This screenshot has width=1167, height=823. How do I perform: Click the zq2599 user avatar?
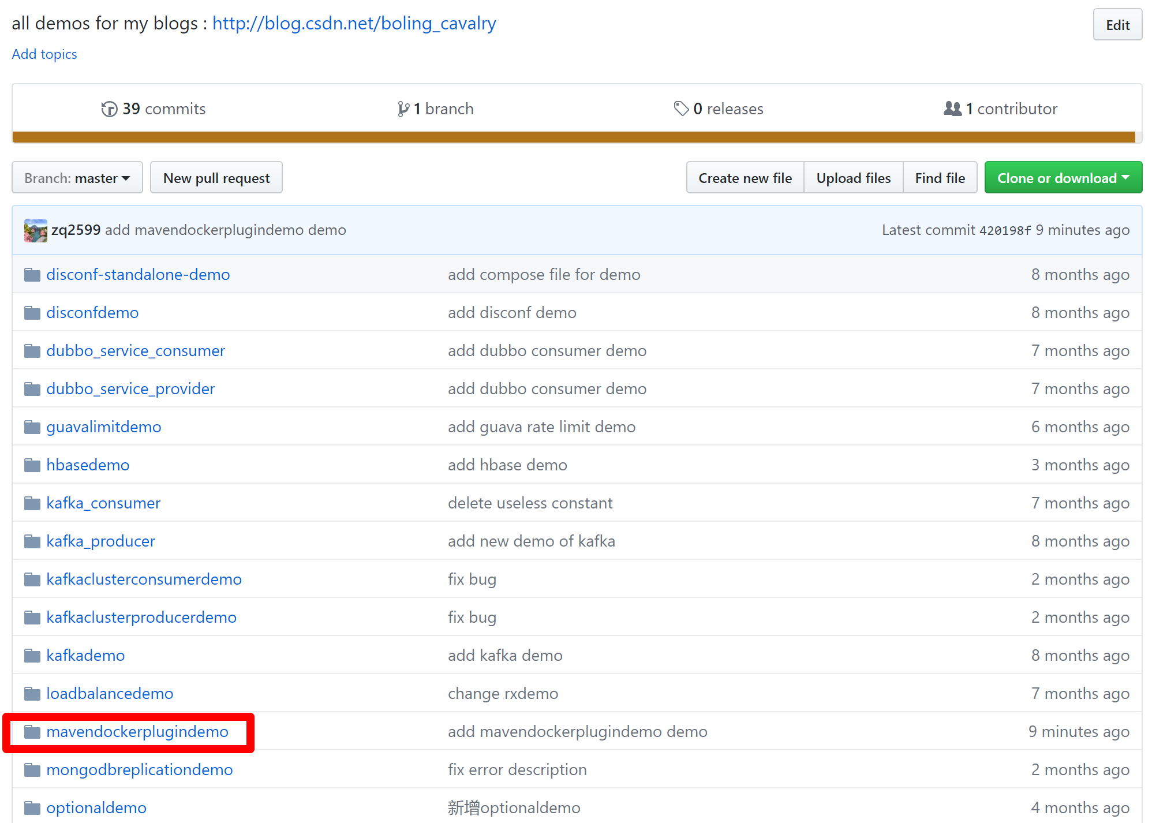36,230
